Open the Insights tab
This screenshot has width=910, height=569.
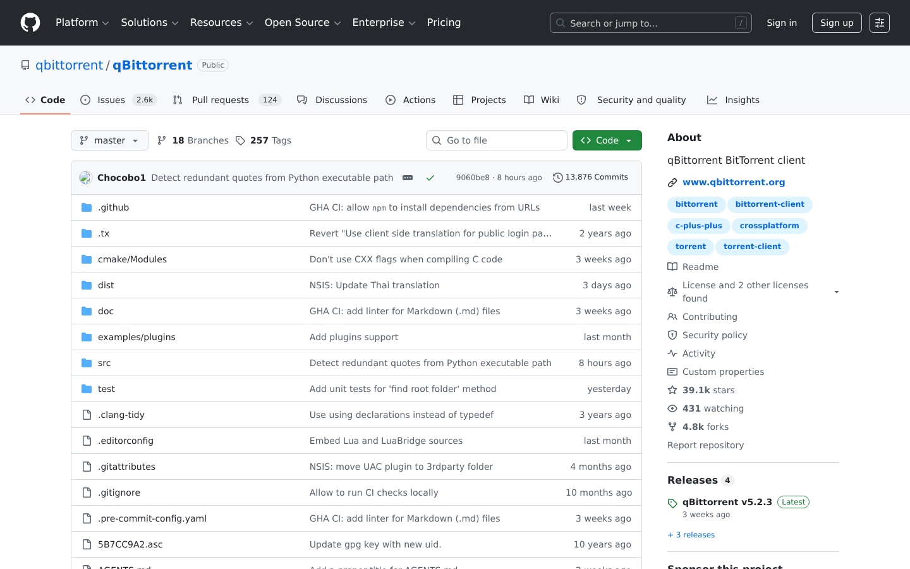pos(733,100)
